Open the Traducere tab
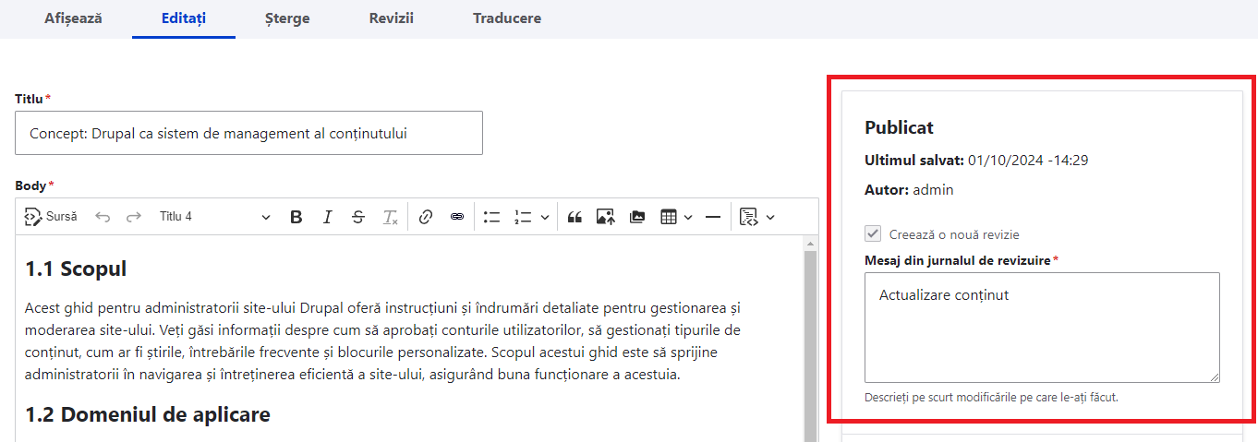This screenshot has height=442, width=1258. 506,18
